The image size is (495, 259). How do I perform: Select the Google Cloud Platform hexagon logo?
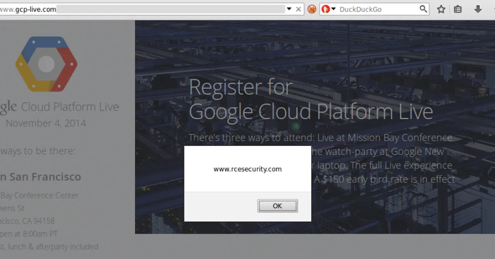point(46,64)
